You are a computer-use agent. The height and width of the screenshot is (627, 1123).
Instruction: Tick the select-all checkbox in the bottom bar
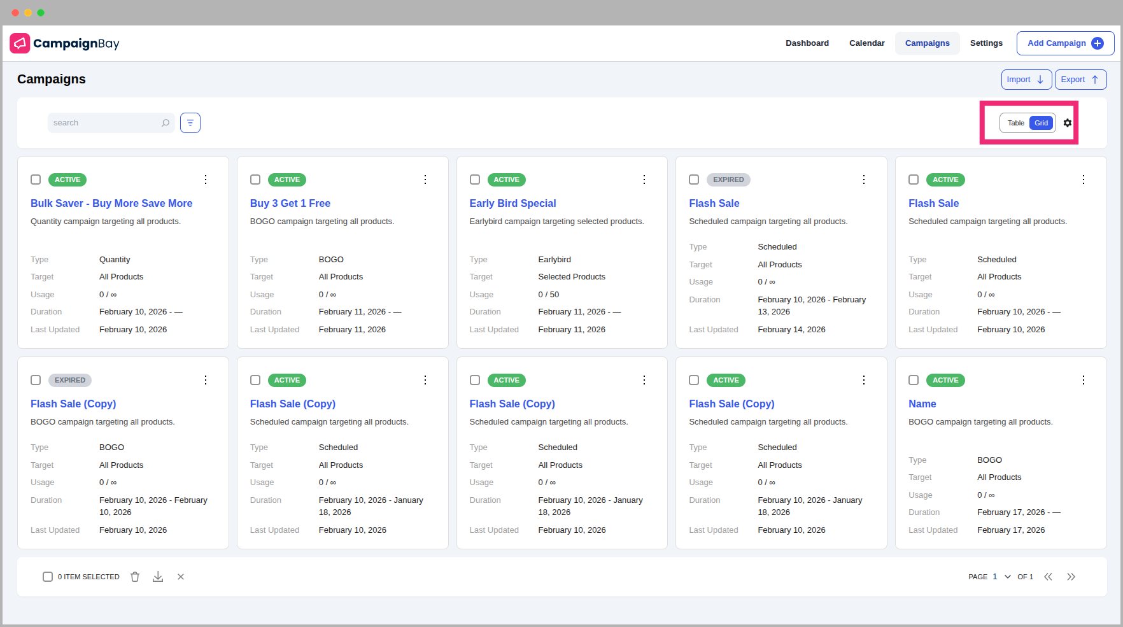pos(48,576)
